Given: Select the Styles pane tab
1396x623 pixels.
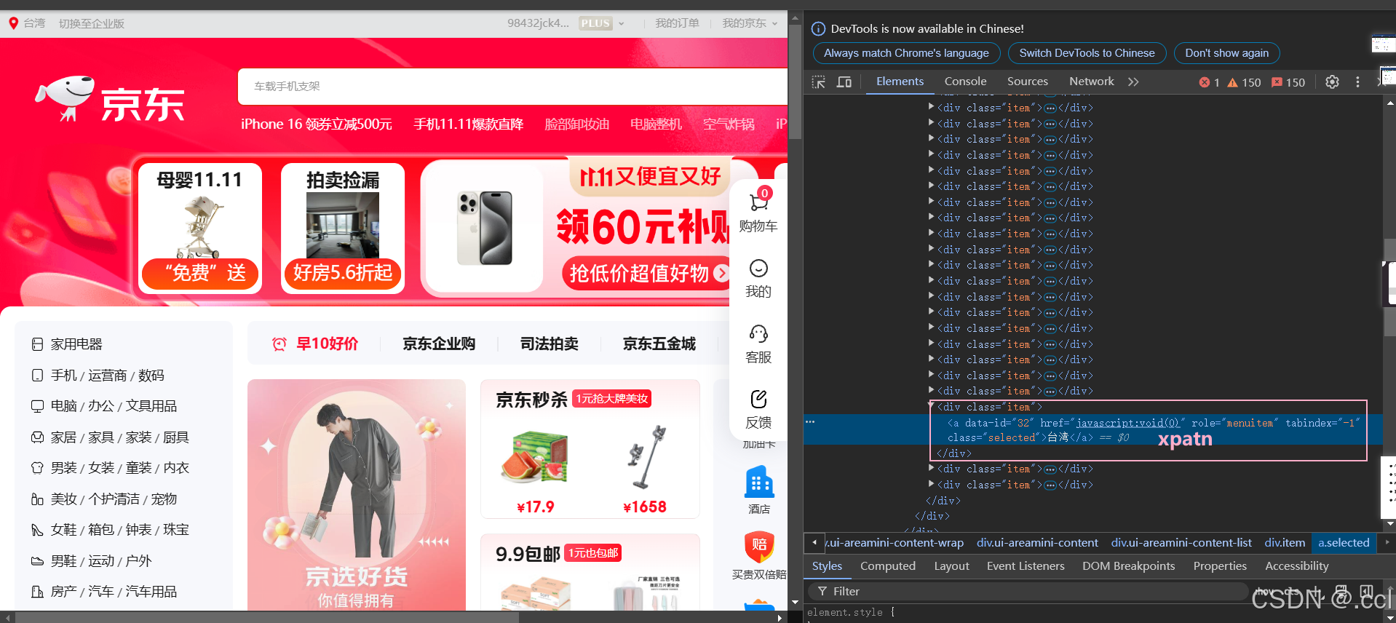Looking at the screenshot, I should 827,566.
